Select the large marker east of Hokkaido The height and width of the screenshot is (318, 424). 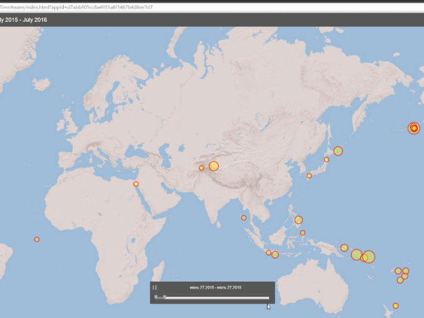338,151
